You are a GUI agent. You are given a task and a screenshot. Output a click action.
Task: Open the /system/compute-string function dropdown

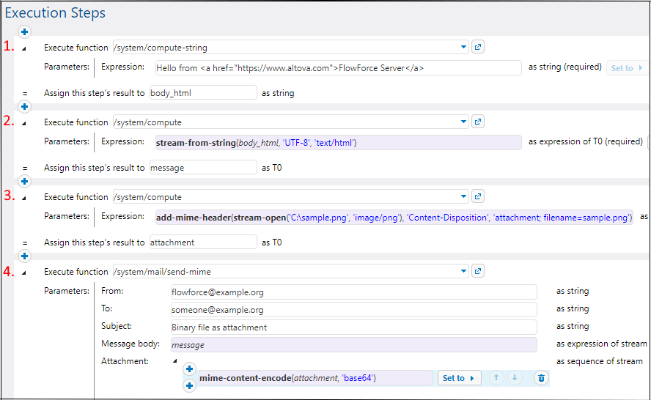coord(463,48)
